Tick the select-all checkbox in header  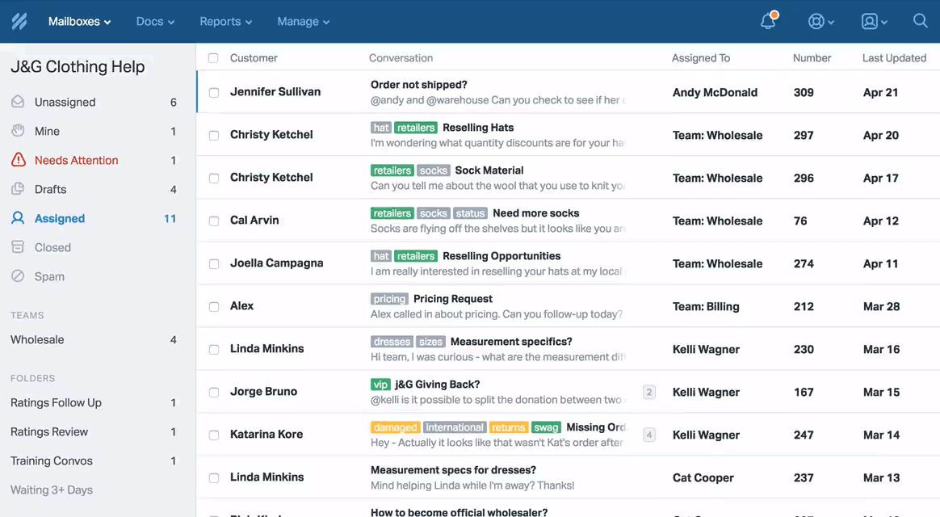(213, 58)
